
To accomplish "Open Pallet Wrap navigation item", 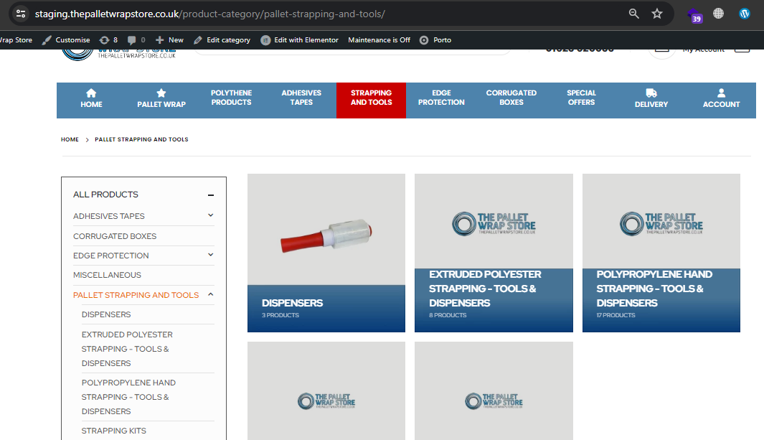I will pyautogui.click(x=161, y=98).
